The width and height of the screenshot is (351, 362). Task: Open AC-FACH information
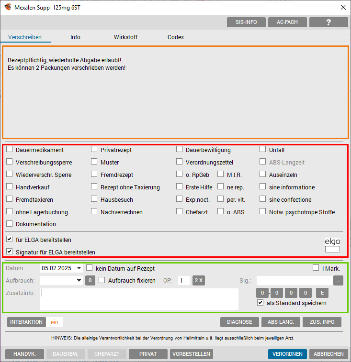pyautogui.click(x=287, y=22)
